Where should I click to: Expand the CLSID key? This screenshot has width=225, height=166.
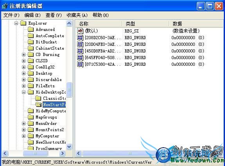pyautogui.click(x=24, y=61)
